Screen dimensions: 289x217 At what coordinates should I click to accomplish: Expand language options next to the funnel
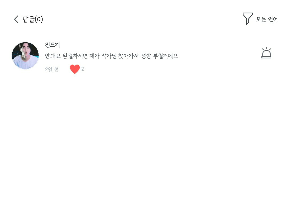click(x=267, y=19)
